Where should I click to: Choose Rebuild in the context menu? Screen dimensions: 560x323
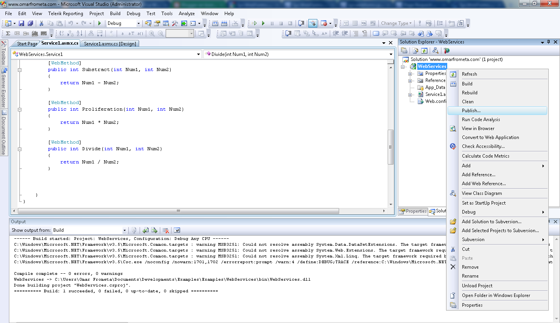coord(497,93)
